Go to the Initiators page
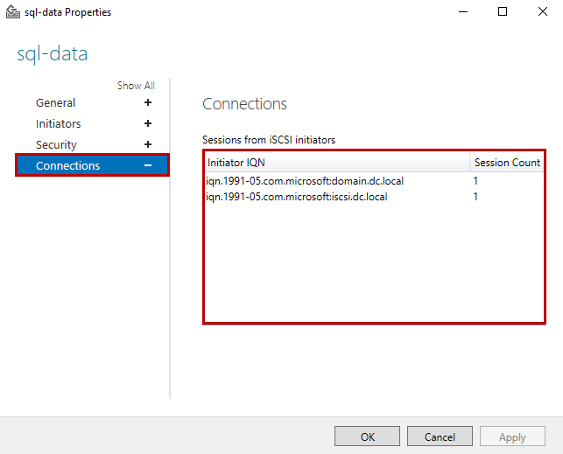This screenshot has width=563, height=454. coord(58,123)
